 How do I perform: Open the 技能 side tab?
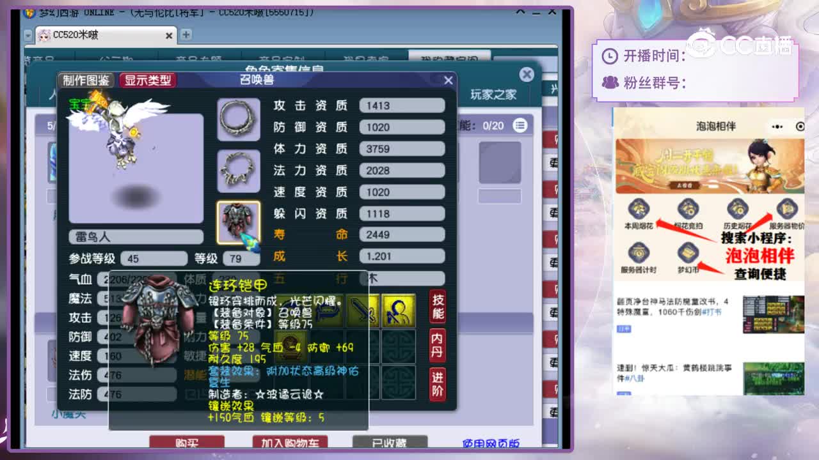tap(438, 306)
